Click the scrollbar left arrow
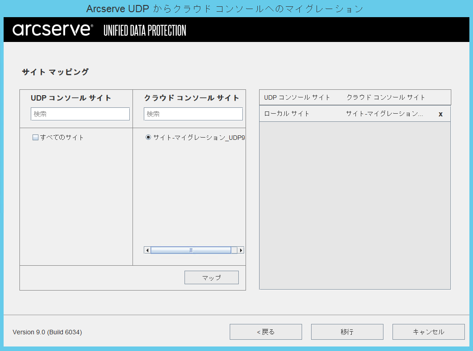473x351 pixels. click(147, 250)
